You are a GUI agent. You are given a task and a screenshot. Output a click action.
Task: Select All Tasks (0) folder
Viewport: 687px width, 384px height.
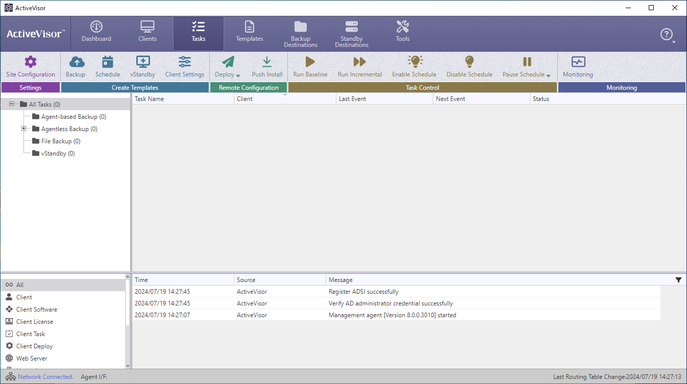tap(40, 104)
